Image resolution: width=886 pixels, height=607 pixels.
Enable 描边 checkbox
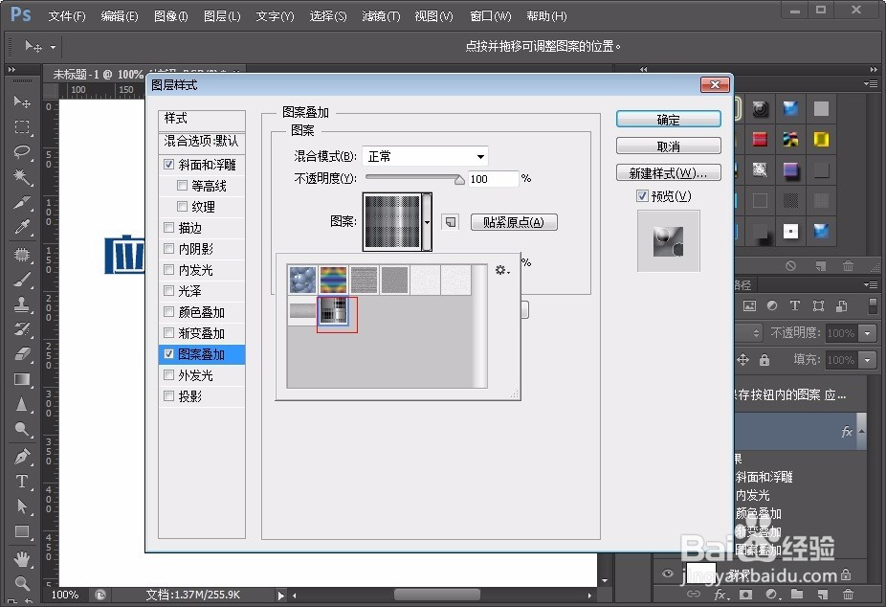(x=168, y=227)
